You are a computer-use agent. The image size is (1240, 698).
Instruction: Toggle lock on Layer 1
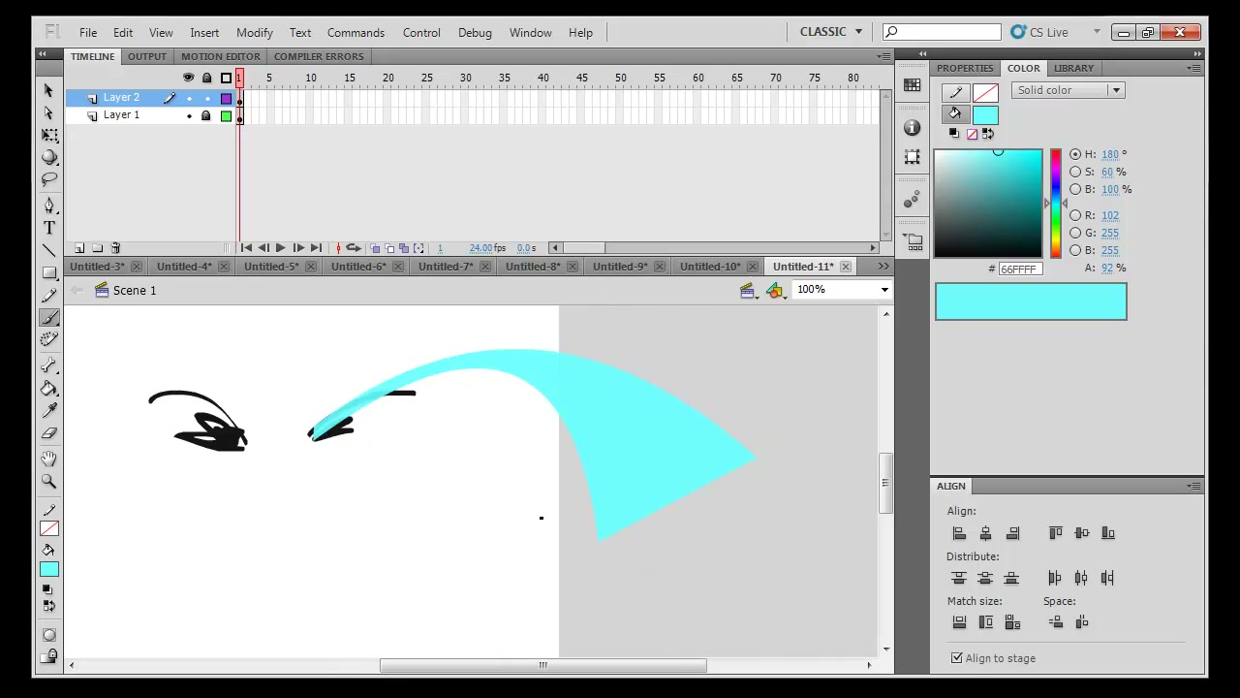tap(205, 115)
